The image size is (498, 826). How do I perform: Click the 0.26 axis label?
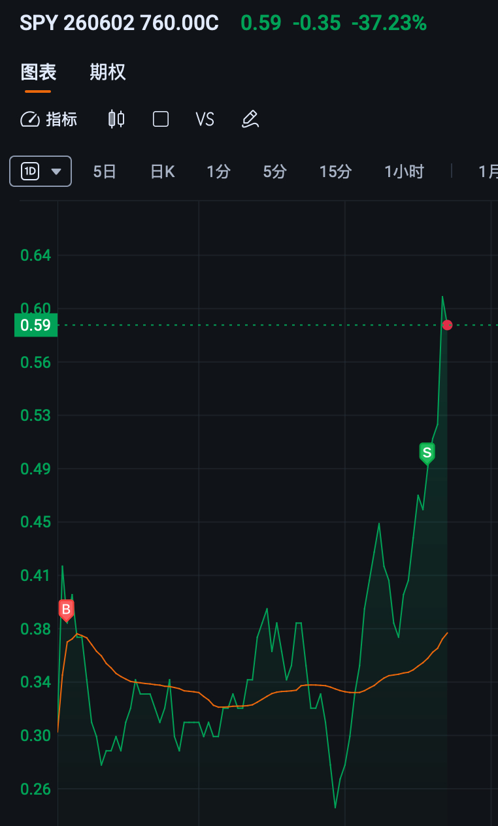click(36, 789)
